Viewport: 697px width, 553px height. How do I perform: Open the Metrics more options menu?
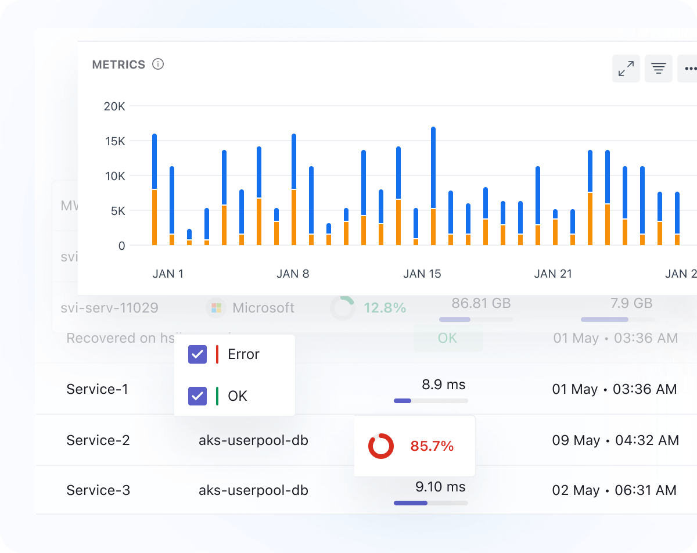689,69
